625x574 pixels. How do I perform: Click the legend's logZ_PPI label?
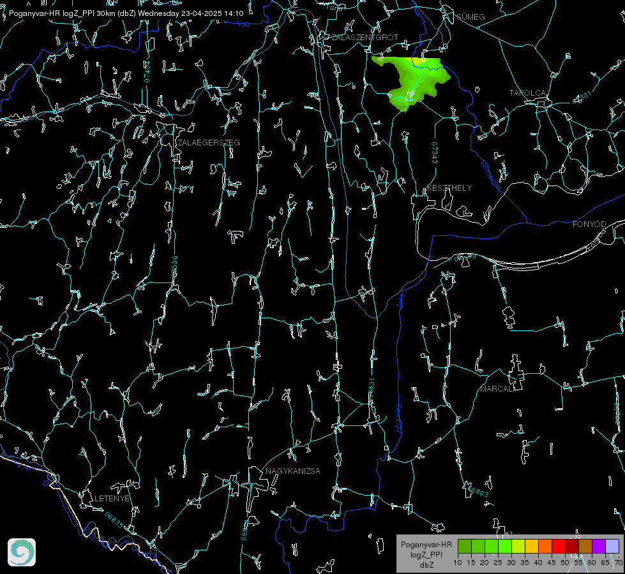[426, 554]
